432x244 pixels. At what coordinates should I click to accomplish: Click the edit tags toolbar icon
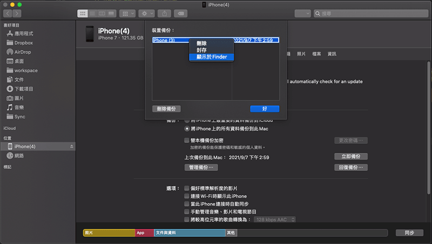pyautogui.click(x=181, y=13)
